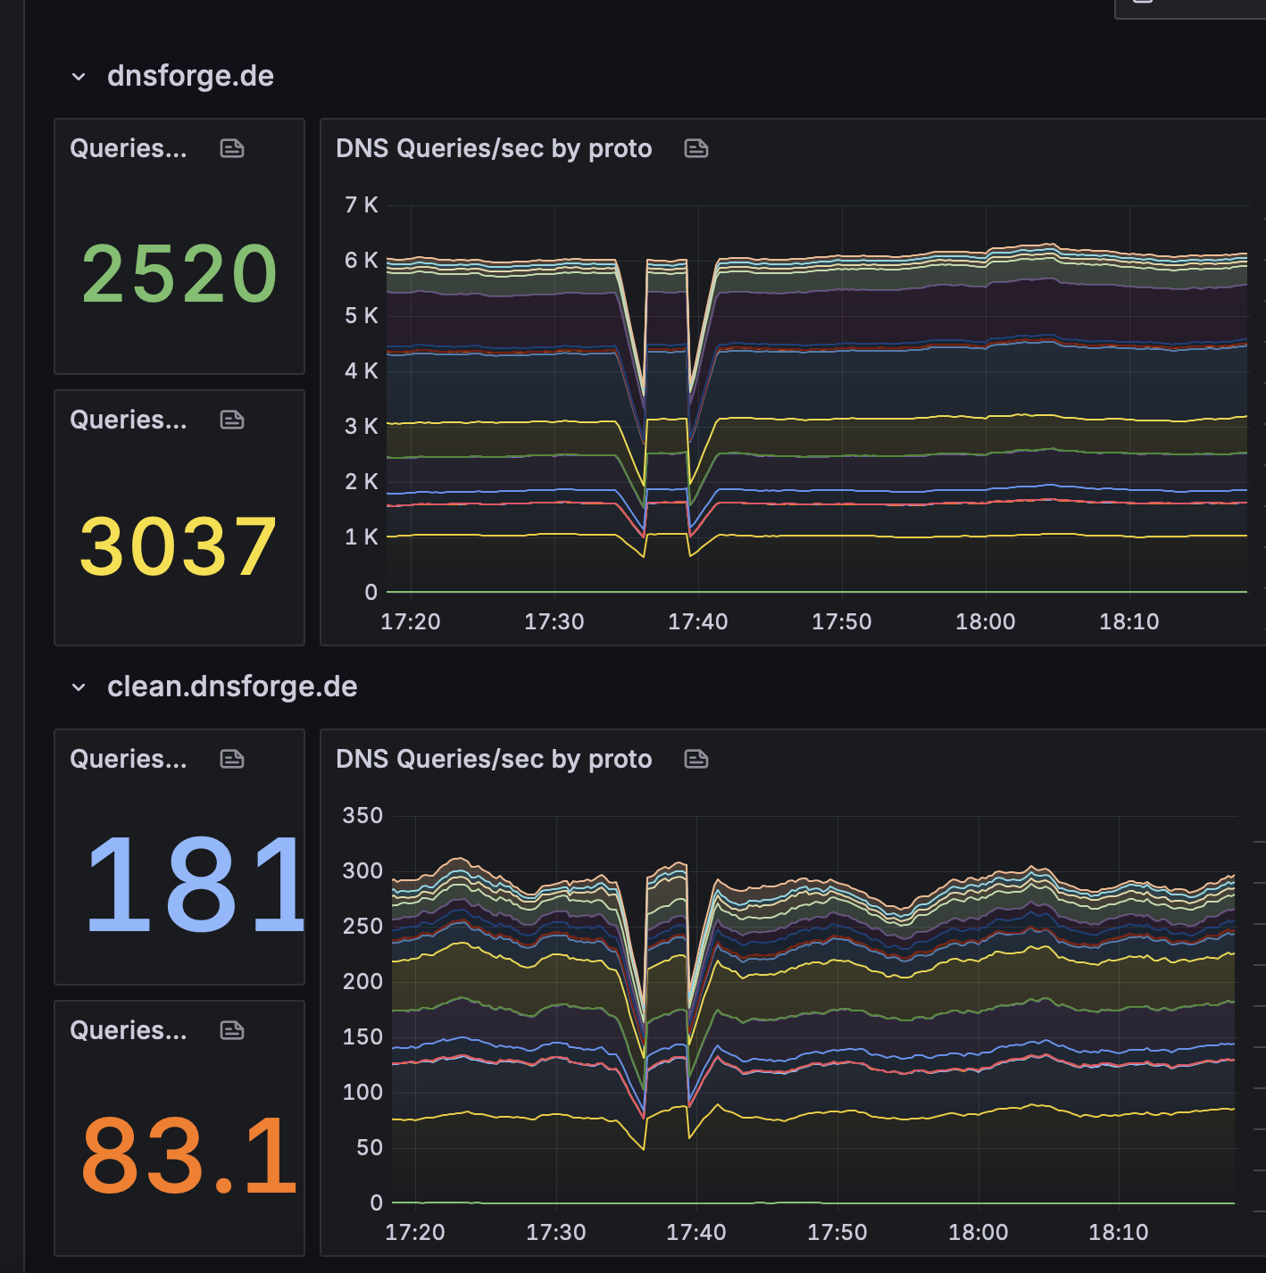The height and width of the screenshot is (1273, 1266).
Task: Collapse the dnsforge.de row using its chevron
Action: tap(79, 77)
